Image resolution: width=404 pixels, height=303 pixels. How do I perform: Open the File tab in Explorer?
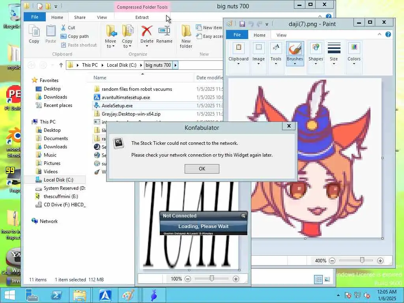(35, 17)
